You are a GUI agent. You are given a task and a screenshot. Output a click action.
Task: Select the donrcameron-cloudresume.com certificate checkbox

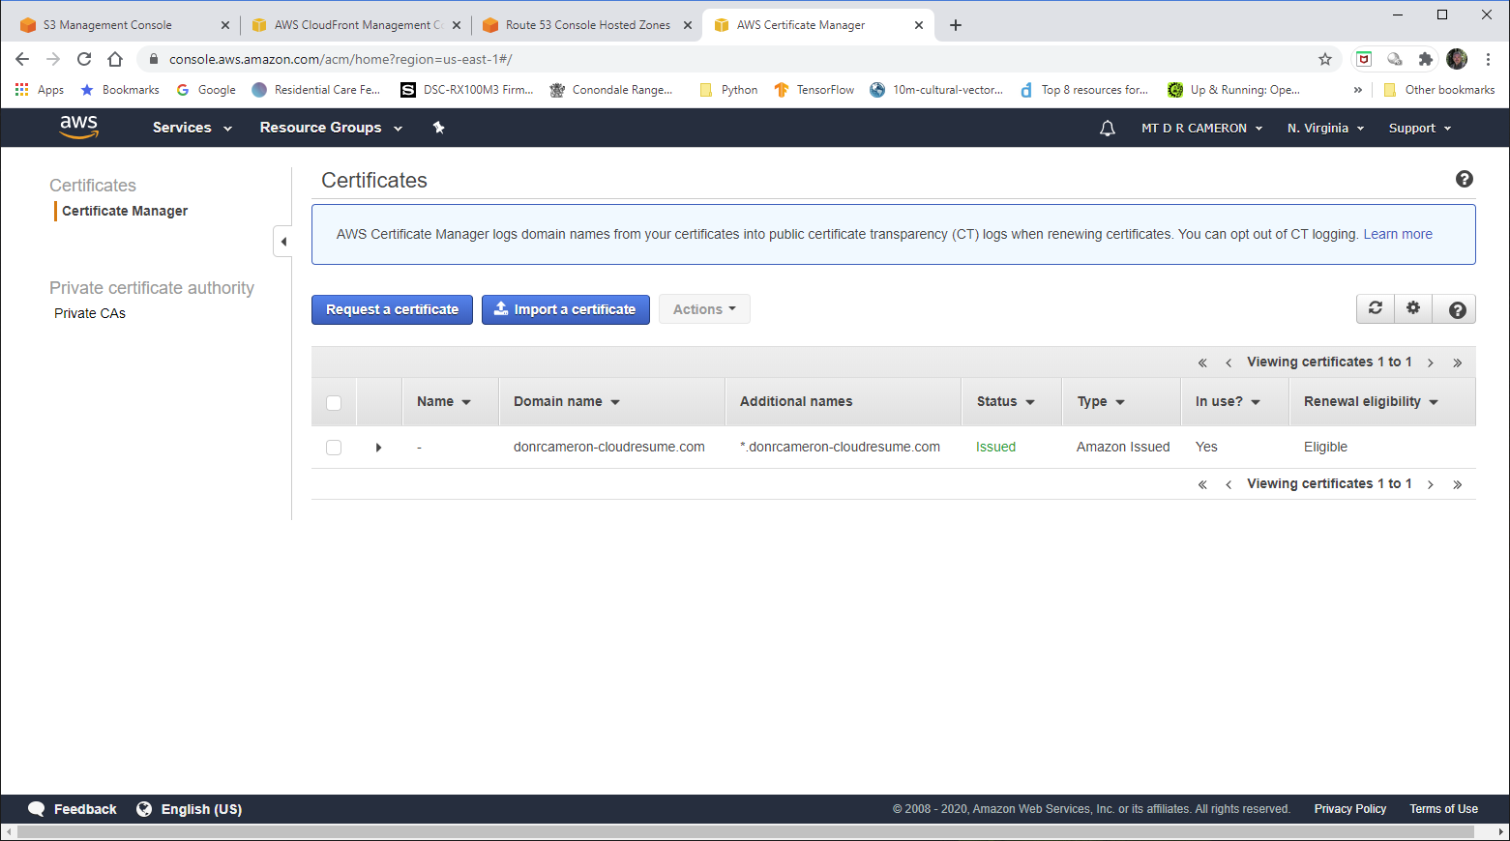(334, 448)
